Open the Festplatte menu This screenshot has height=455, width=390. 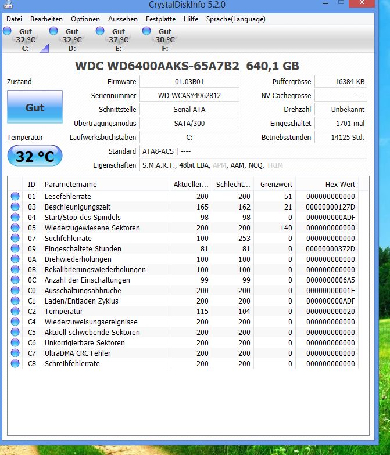tap(160, 19)
